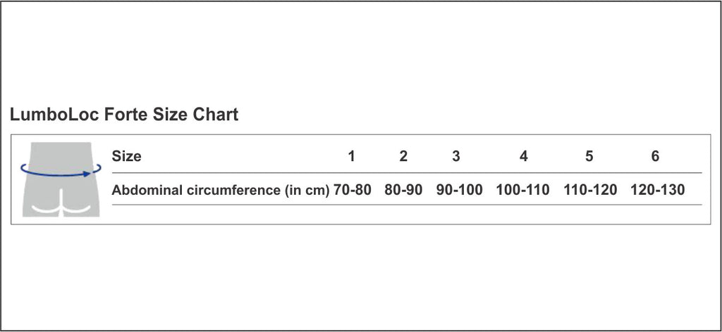Click the LumboLoc Forte Size Chart heading

coord(124,115)
